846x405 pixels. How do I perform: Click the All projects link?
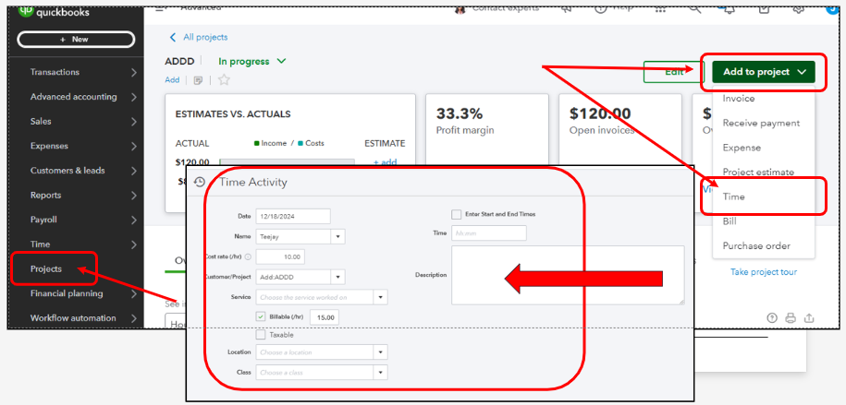205,37
